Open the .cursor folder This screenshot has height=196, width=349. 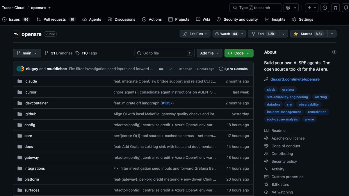coord(30,92)
